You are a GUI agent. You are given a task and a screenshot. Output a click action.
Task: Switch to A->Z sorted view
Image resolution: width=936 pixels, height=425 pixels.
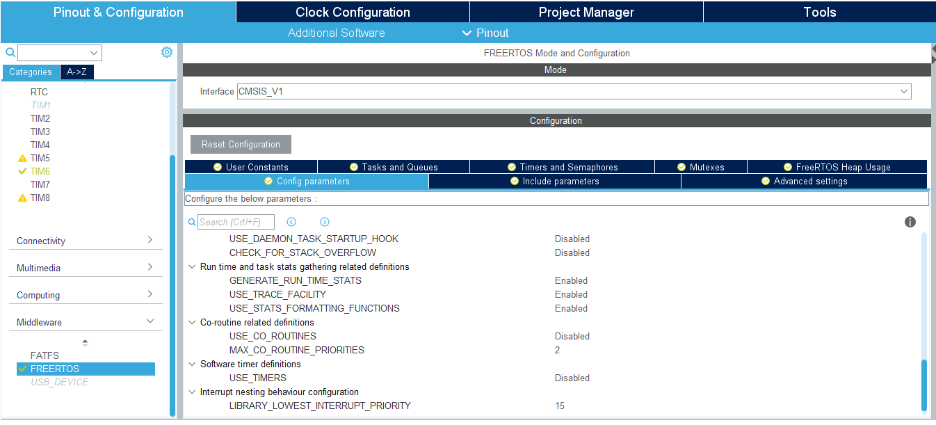coord(76,72)
